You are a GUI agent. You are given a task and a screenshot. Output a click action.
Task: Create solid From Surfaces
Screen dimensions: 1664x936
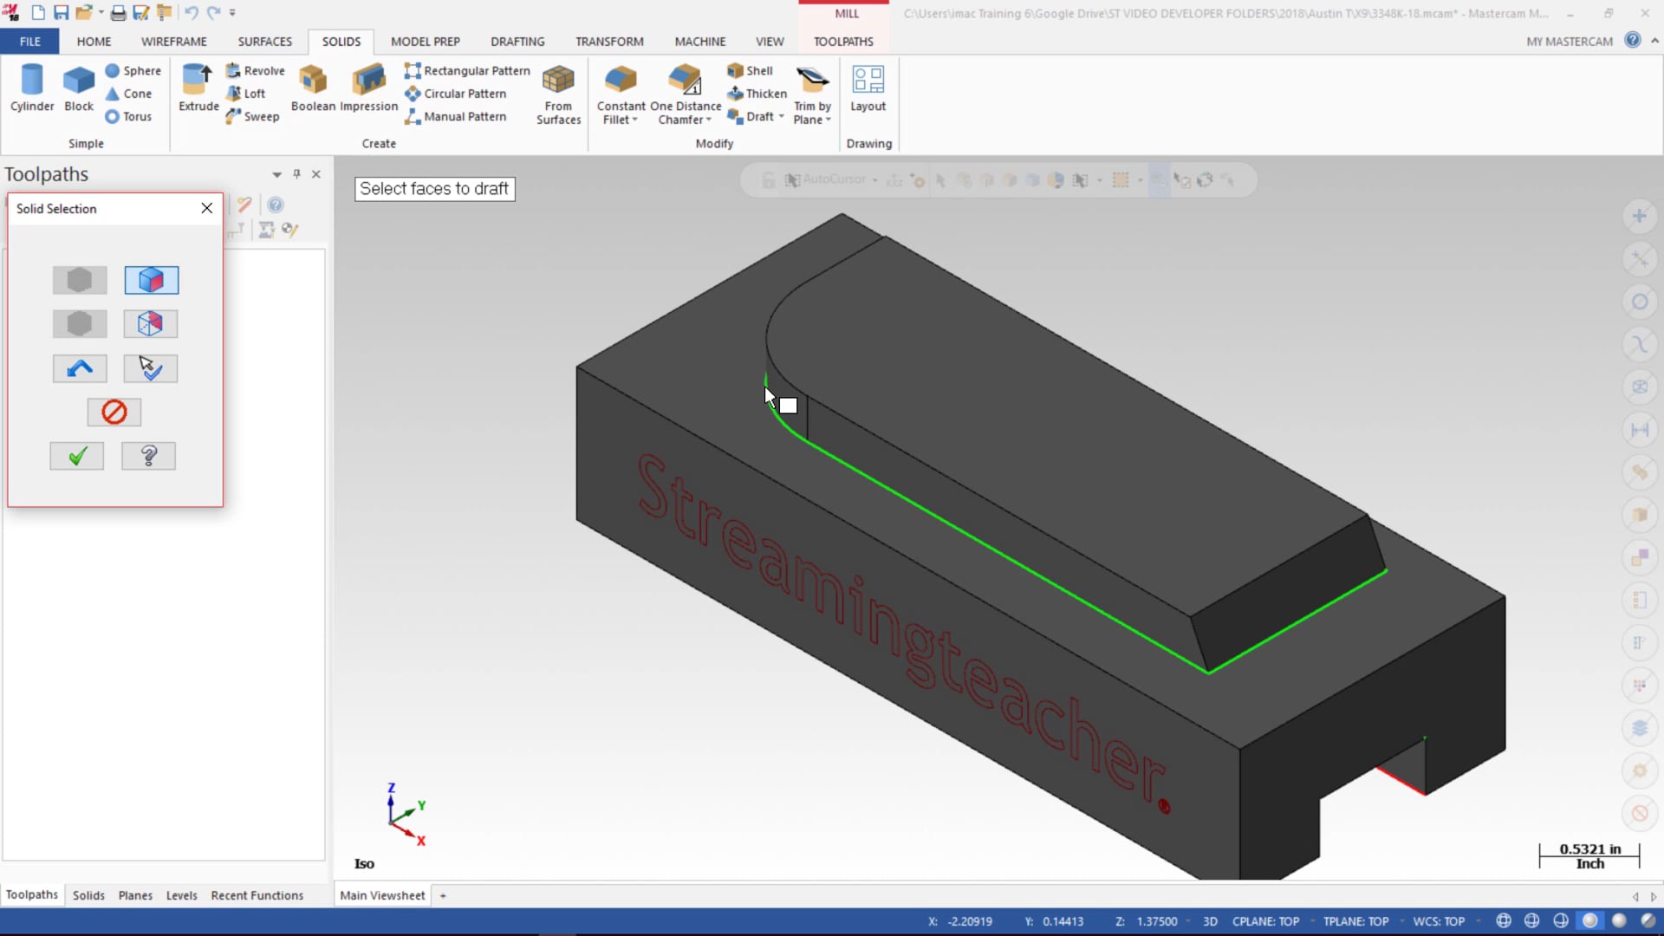[x=558, y=94]
